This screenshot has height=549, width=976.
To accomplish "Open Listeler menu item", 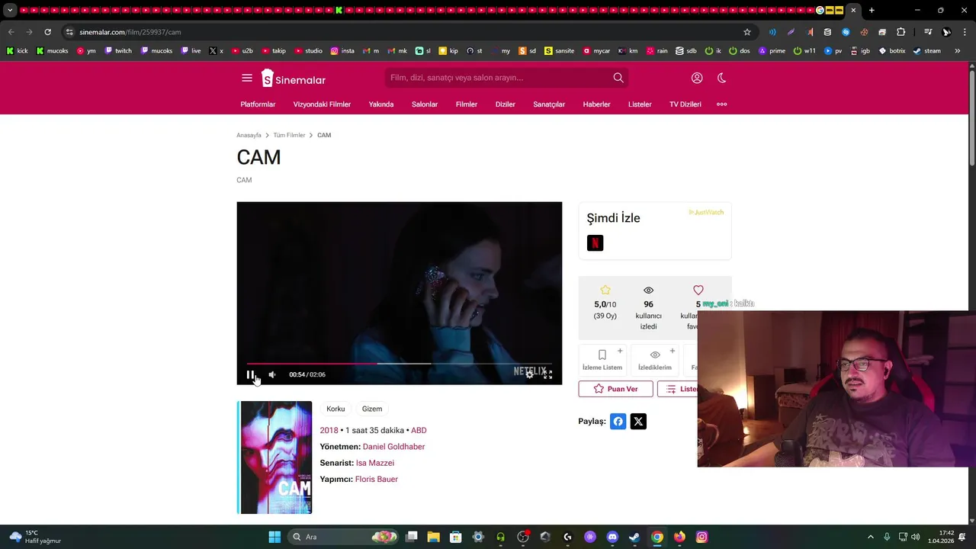I will [640, 104].
